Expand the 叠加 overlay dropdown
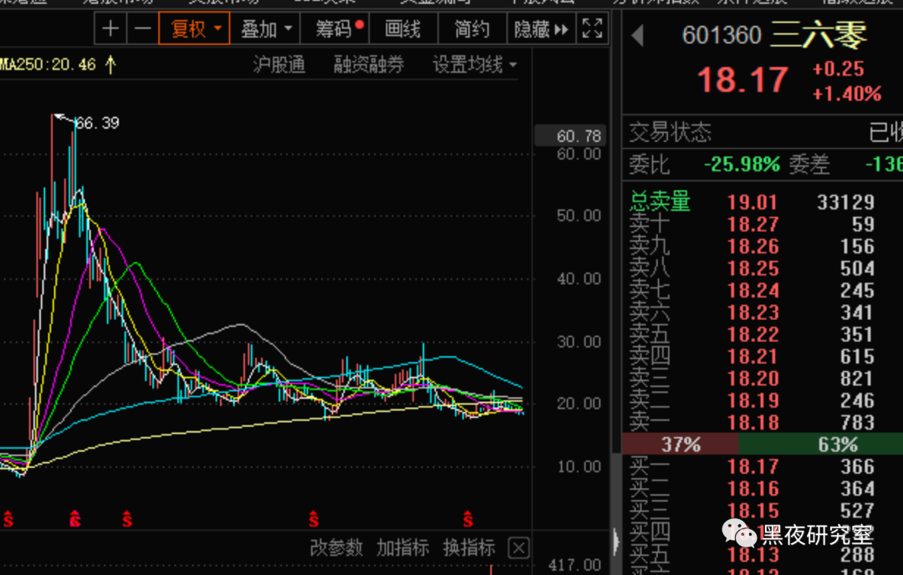Screen dimensions: 903x575 point(265,28)
